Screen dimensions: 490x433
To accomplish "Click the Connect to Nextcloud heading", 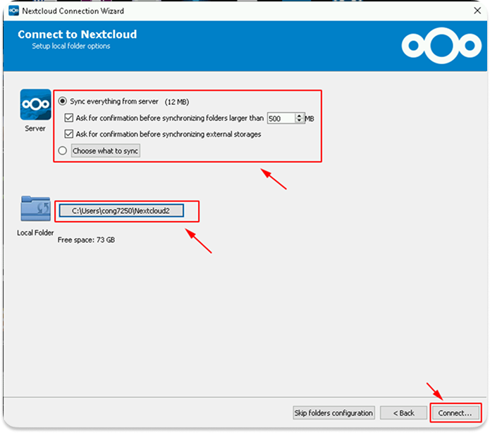I will [x=77, y=34].
